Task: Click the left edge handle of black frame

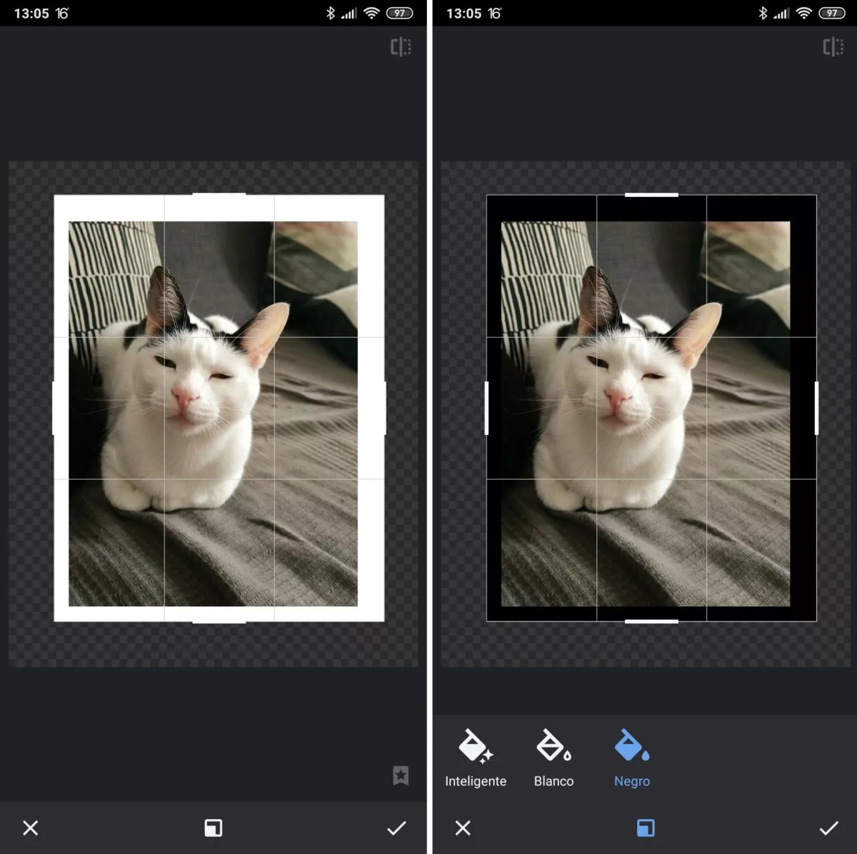Action: tap(487, 408)
